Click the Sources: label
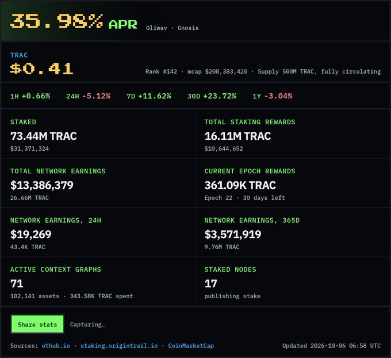Viewport: 391px width, 358px height. 24,346
